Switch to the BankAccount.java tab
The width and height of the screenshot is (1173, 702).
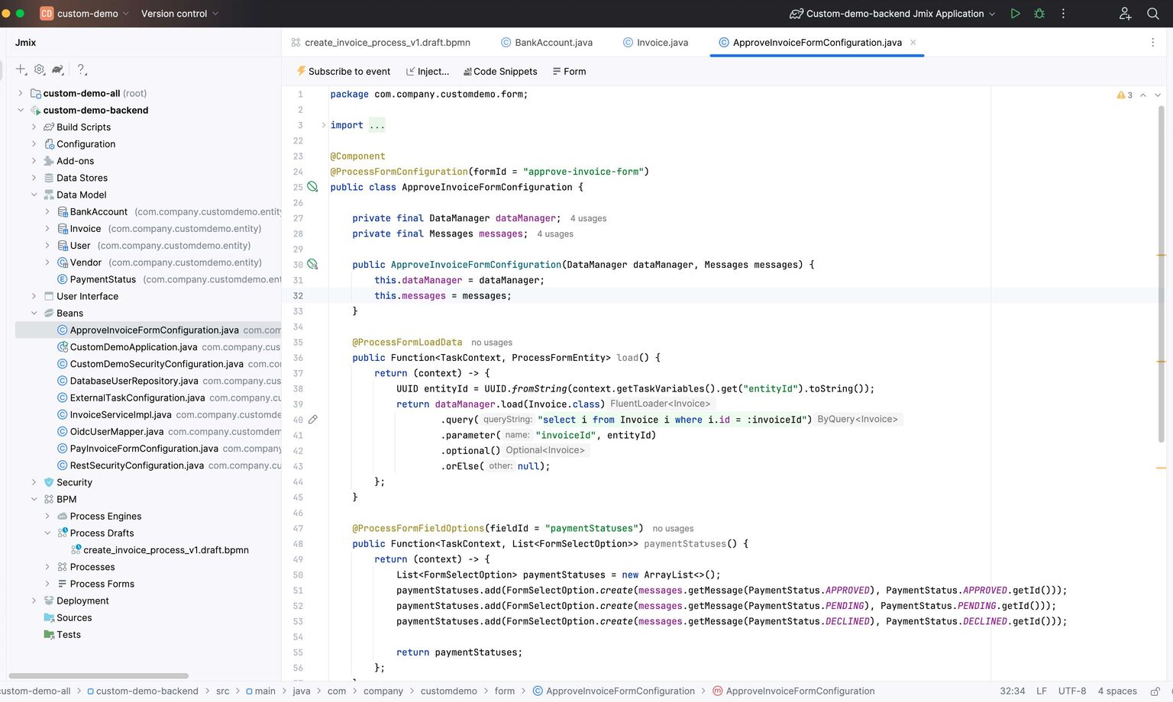click(547, 43)
